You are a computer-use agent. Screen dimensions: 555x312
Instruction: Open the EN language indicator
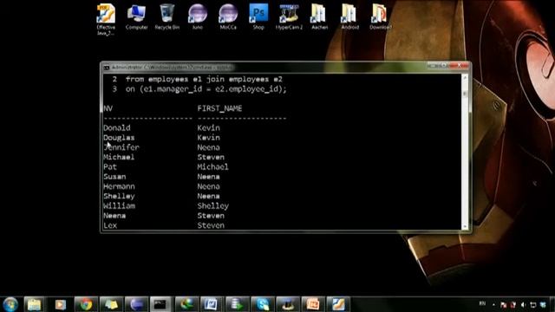pos(482,303)
